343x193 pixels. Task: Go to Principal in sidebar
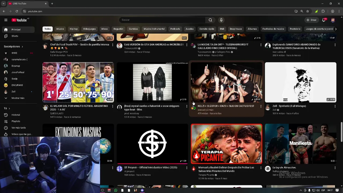pyautogui.click(x=18, y=29)
